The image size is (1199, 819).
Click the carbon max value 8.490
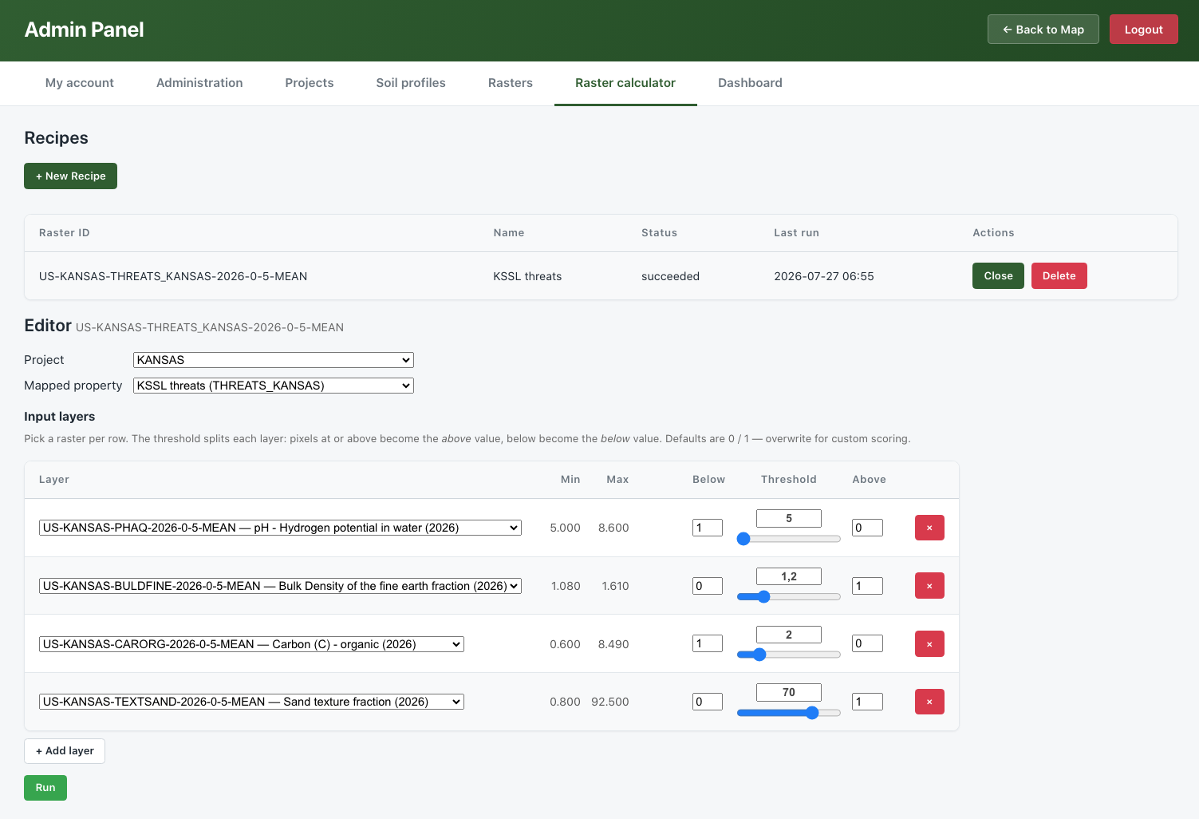(x=613, y=644)
